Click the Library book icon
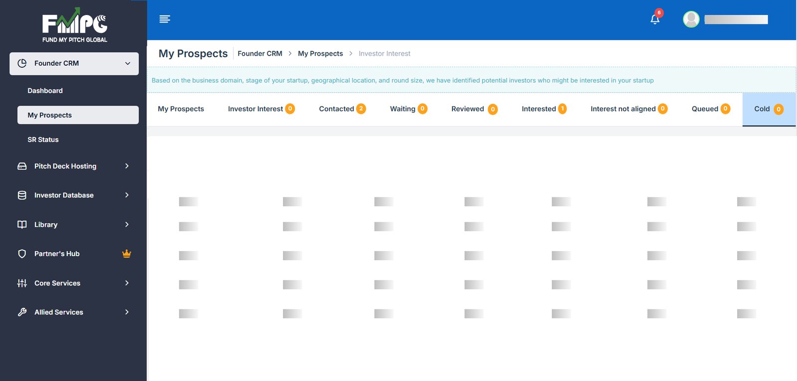 point(22,225)
